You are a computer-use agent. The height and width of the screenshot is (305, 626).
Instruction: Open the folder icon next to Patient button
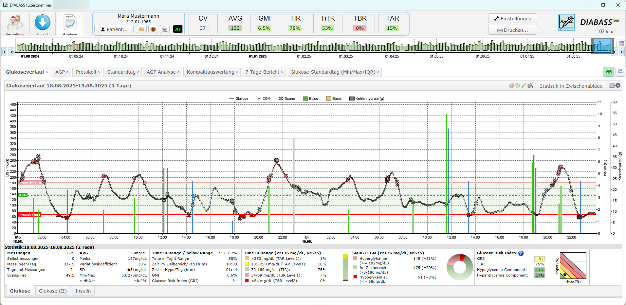point(142,29)
